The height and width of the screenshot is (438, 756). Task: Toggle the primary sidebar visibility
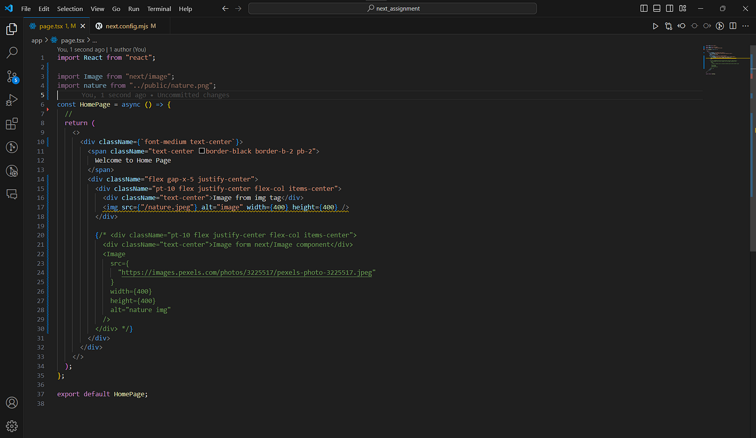(x=644, y=8)
